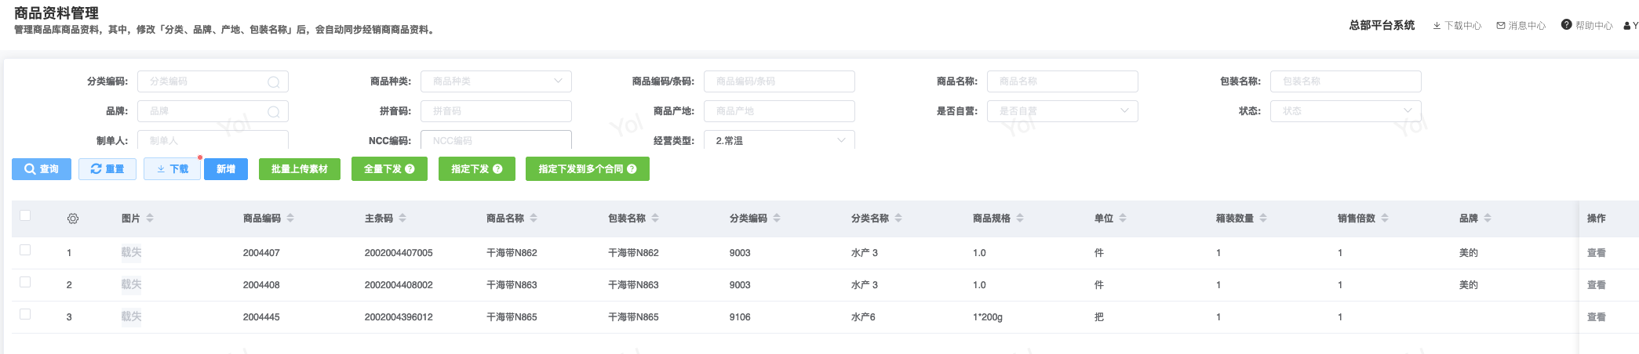Viewport: 1639px width, 354px height.
Task: Check the row 1 checkbox
Action: [x=25, y=250]
